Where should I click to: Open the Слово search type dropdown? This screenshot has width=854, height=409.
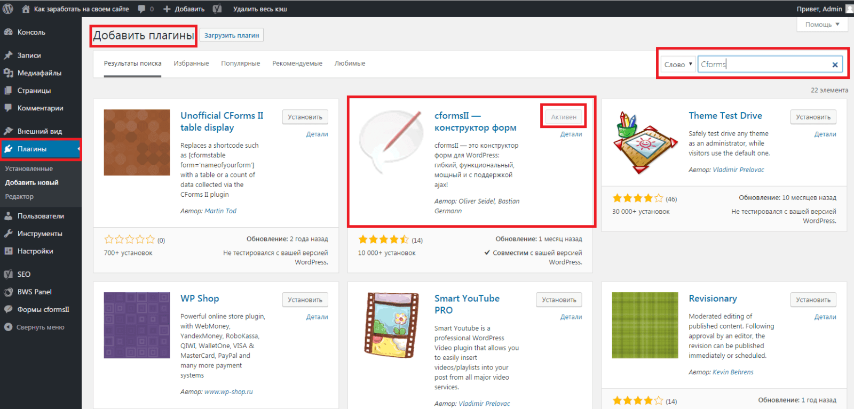click(x=678, y=65)
